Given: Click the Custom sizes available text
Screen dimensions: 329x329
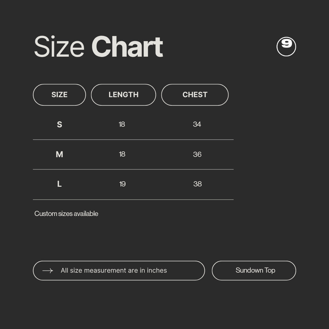Looking at the screenshot, I should [x=66, y=214].
